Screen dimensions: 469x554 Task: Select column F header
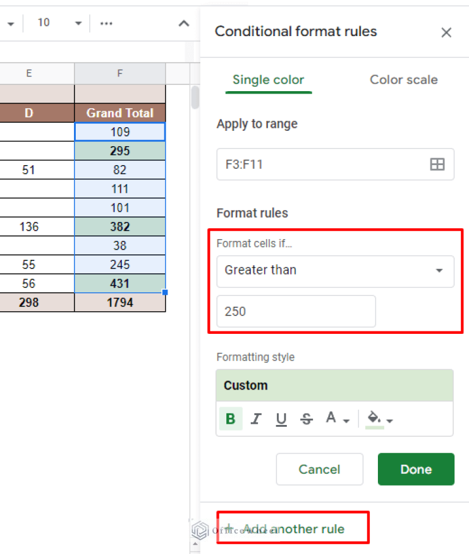[x=120, y=73]
